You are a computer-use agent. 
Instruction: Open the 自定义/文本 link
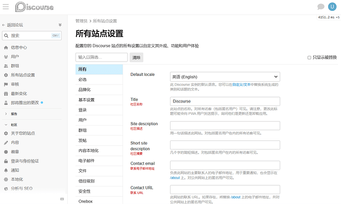pyautogui.click(x=241, y=85)
